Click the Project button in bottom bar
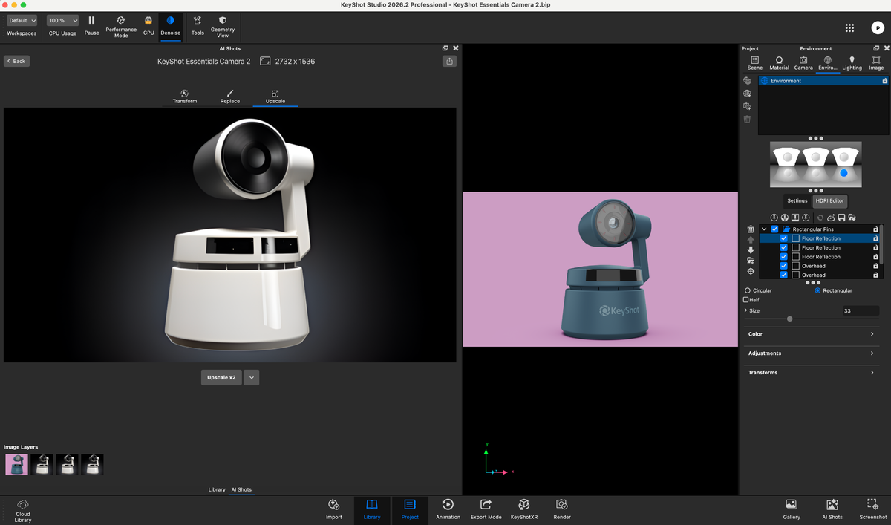 410,509
